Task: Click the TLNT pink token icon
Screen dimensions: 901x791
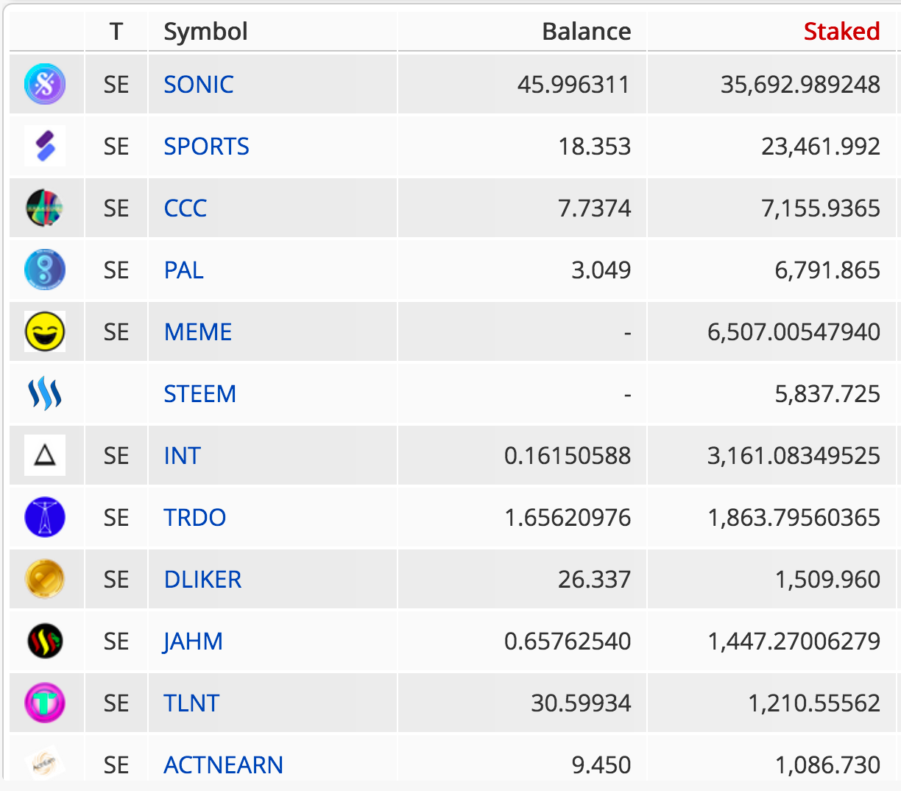Action: point(45,703)
